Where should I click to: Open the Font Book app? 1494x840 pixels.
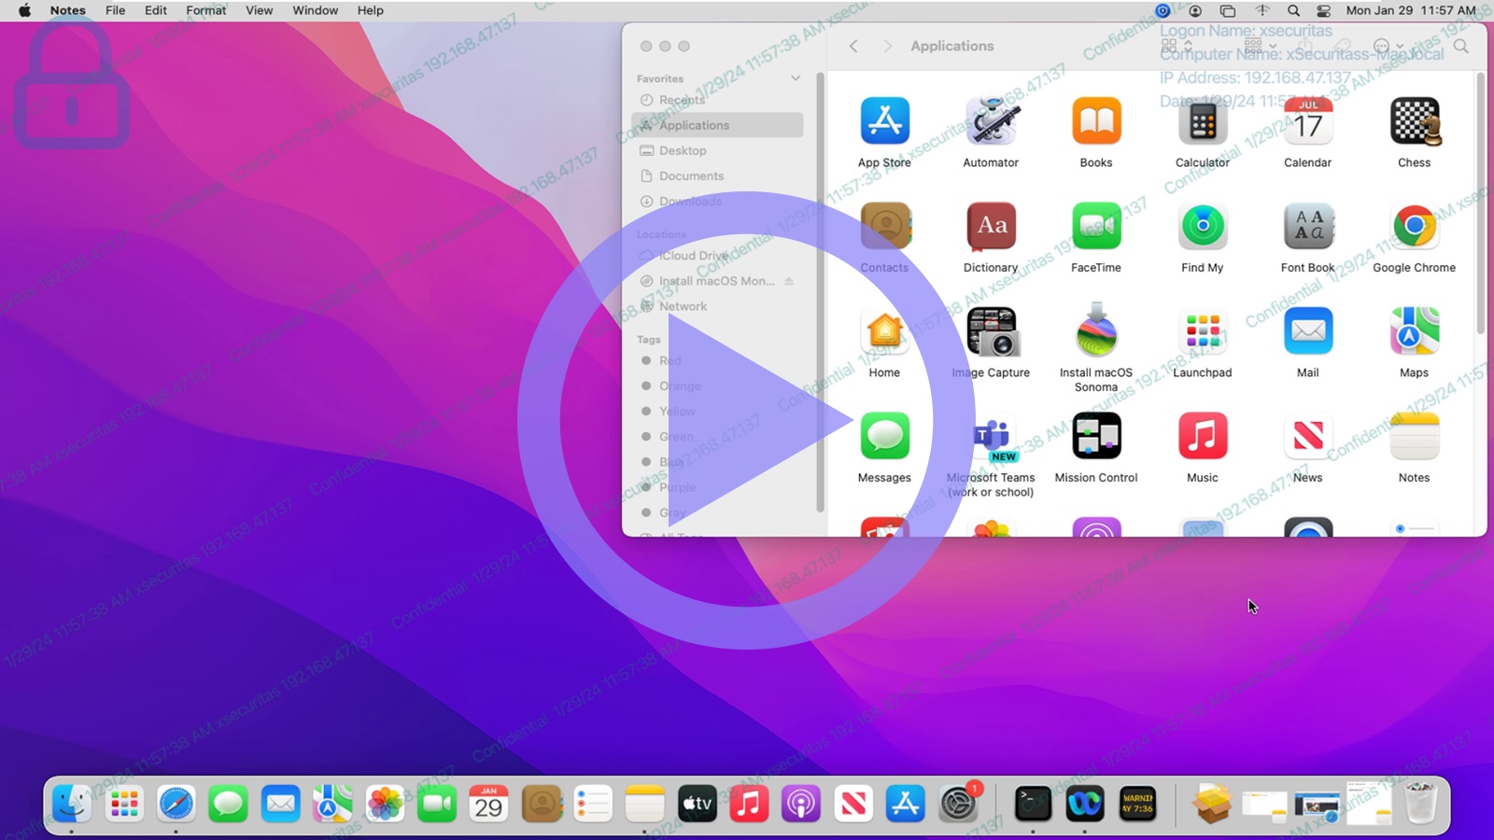pyautogui.click(x=1307, y=227)
